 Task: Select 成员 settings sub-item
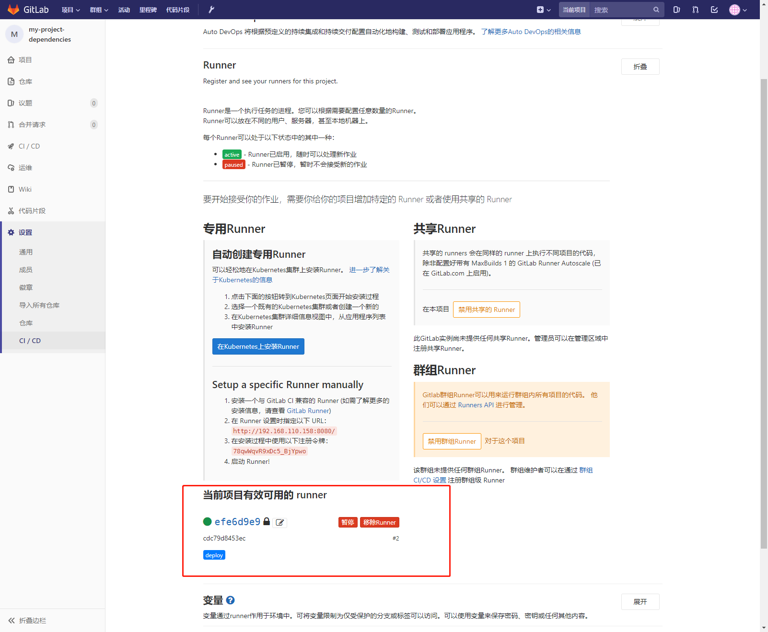tap(26, 270)
